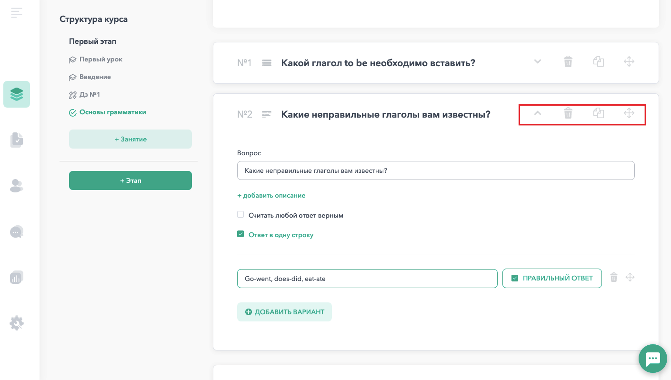Delete the Go-went answer variant
The image size is (671, 380).
point(614,277)
